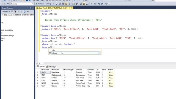This screenshot has height=99, width=176.
Task: Open the SQL editor toolbar overflow options
Action: point(109,4)
